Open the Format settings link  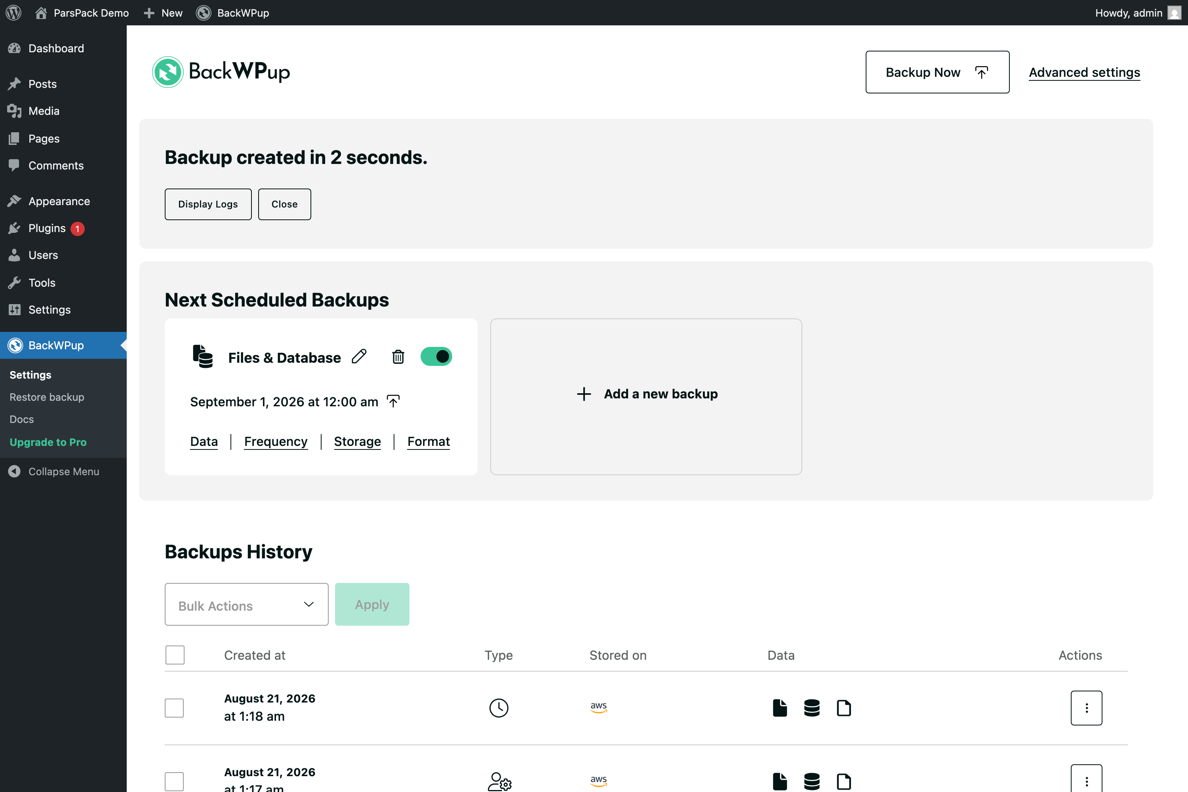point(429,442)
